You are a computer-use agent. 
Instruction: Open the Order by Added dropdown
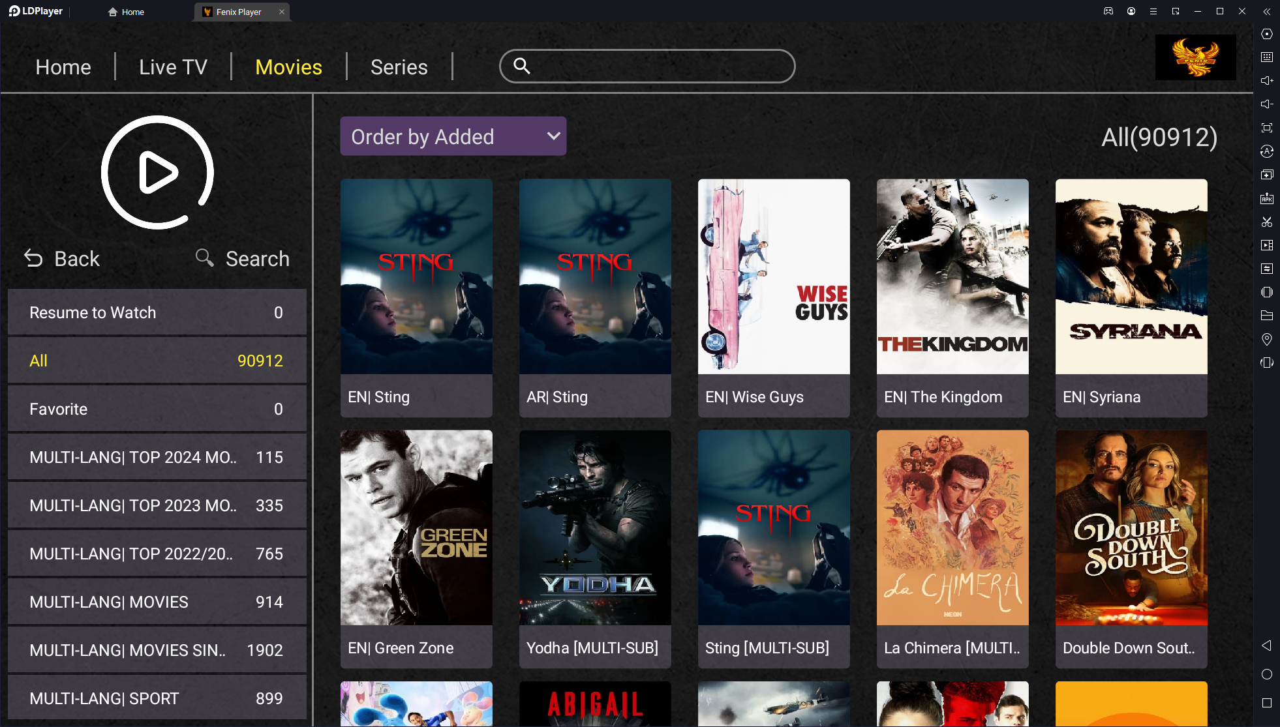[x=453, y=136]
